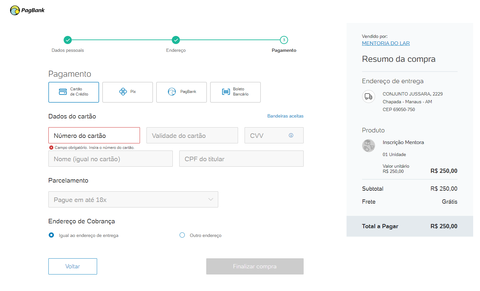Click the Finalizar compra button
This screenshot has width=480, height=291.
[x=255, y=266]
